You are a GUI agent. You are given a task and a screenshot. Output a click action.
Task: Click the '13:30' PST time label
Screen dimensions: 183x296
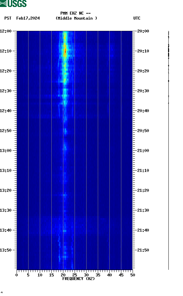tap(6, 210)
